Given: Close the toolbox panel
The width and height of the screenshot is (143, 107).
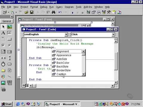Looking at the screenshot, I should click(12, 17).
